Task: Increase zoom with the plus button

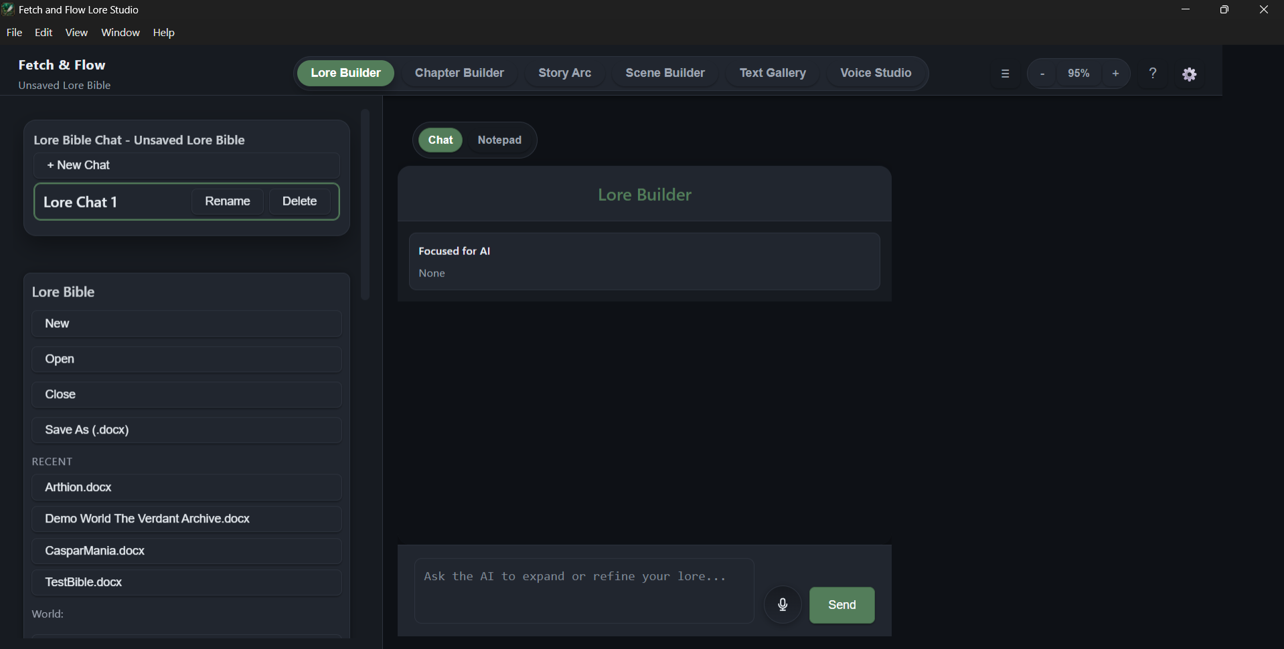Action: click(x=1115, y=74)
